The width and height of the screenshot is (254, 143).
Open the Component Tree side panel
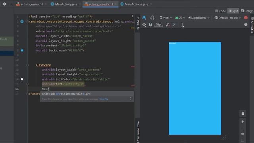(138, 132)
